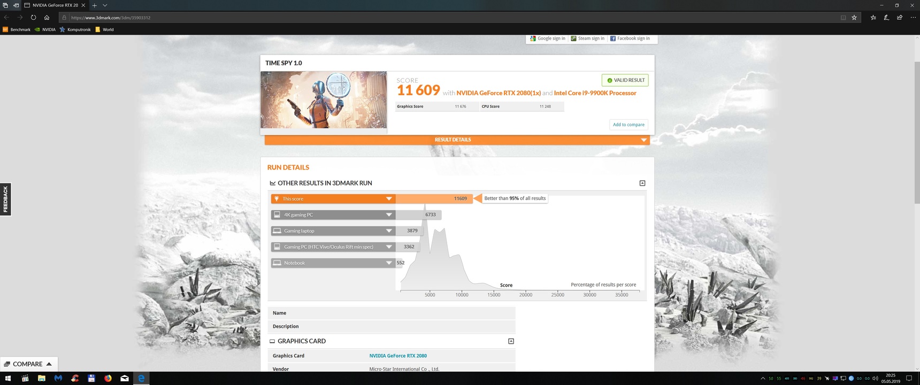Open File Explorer from taskbar

tap(41, 378)
